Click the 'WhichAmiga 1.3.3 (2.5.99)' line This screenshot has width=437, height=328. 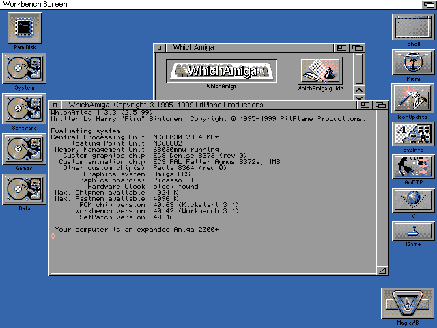coord(102,113)
